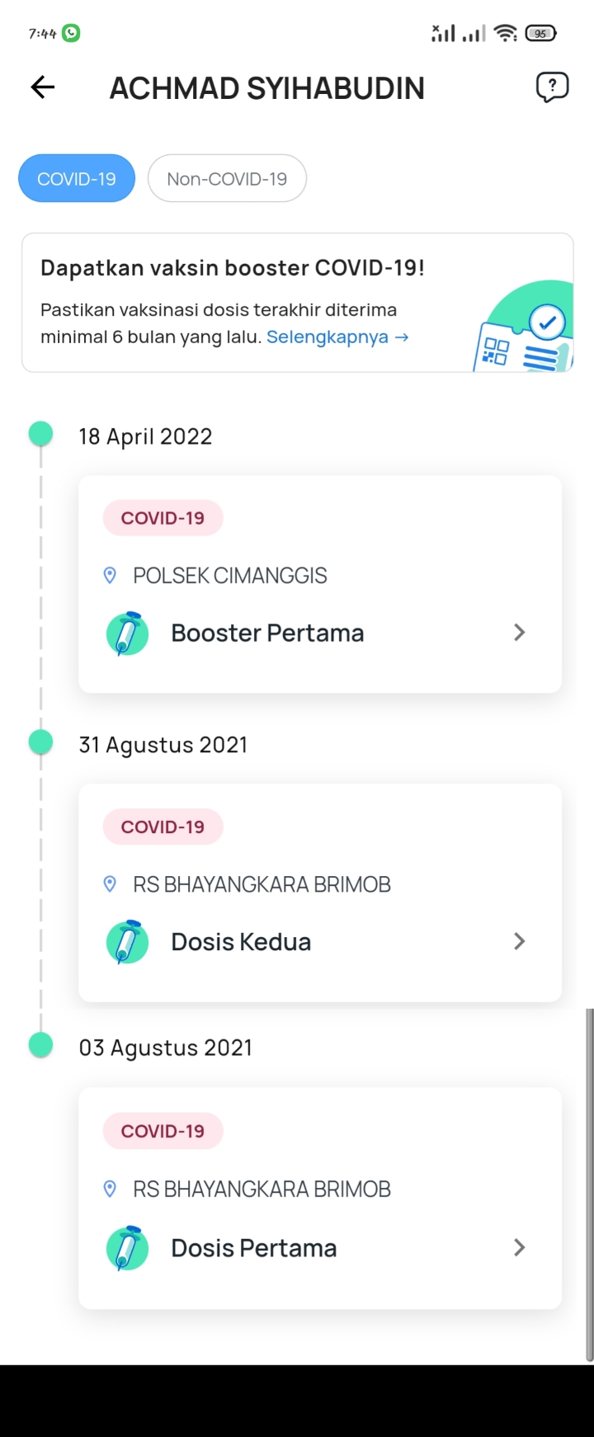
Task: Open the Booster Pertama vaccination card
Action: click(x=320, y=584)
